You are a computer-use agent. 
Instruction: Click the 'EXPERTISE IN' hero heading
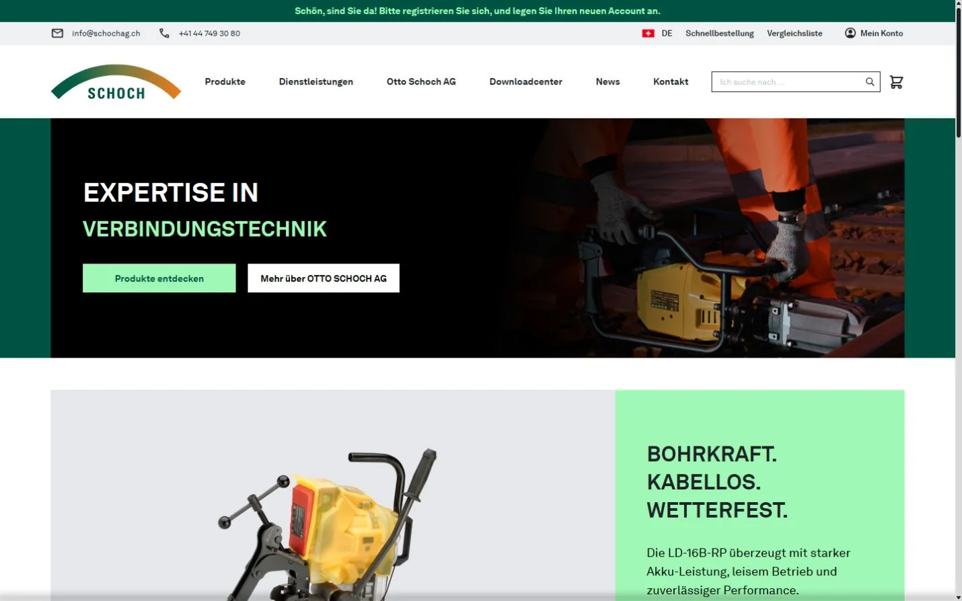(x=171, y=193)
